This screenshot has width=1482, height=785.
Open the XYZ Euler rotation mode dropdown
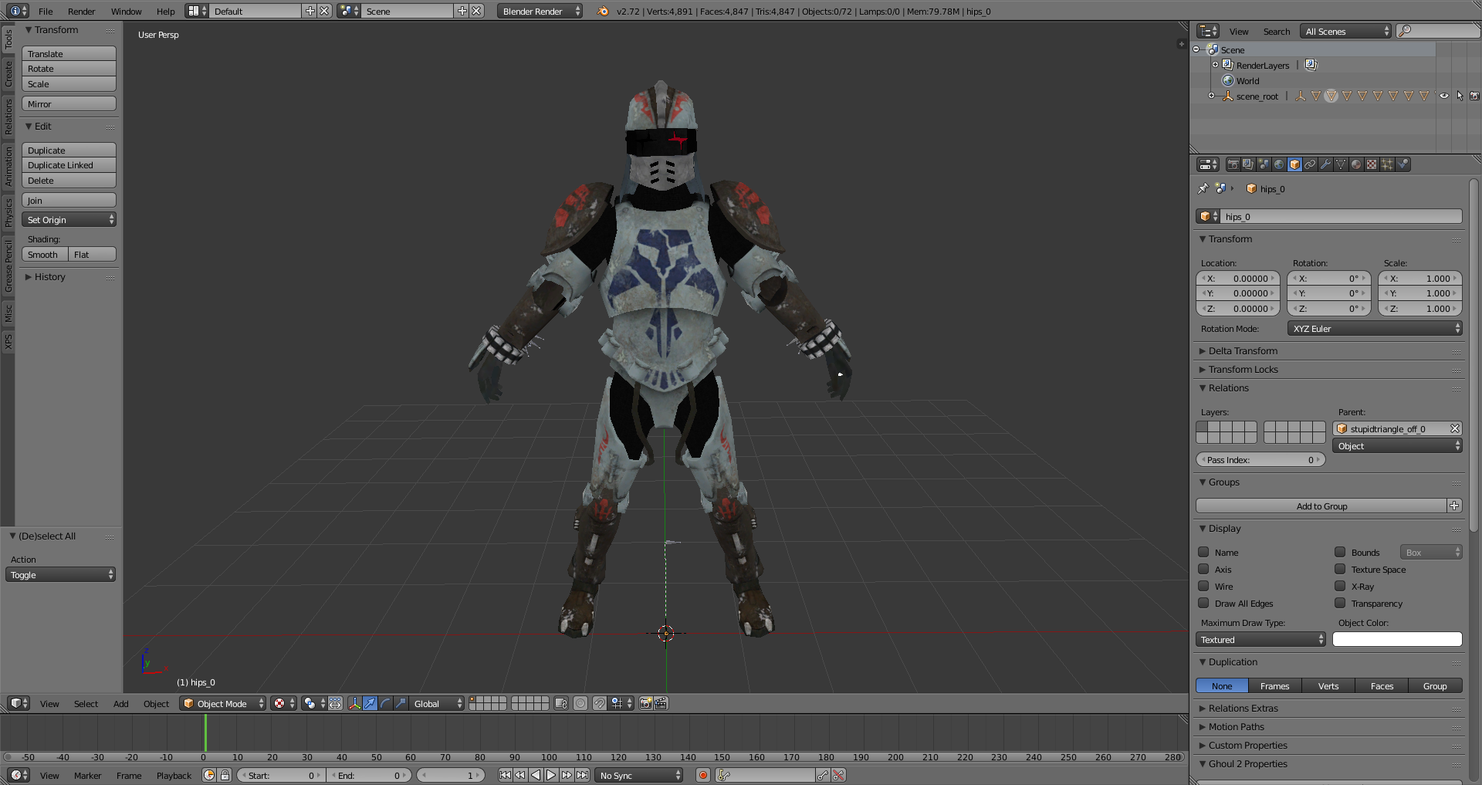click(1375, 328)
